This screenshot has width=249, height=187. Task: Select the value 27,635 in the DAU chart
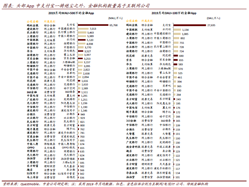(x=211, y=25)
